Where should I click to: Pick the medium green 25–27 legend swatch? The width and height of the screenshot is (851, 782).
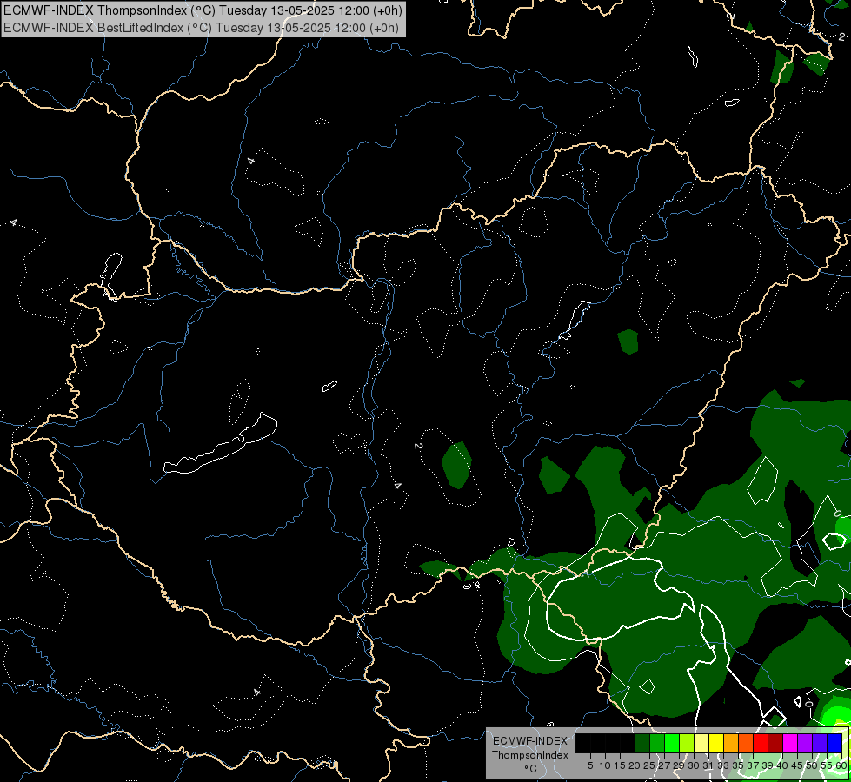(x=657, y=743)
